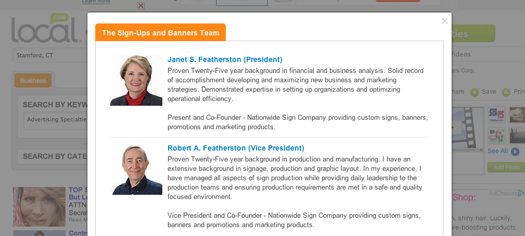Image resolution: width=525 pixels, height=236 pixels.
Task: Close the team popup with the X
Action: tap(444, 21)
